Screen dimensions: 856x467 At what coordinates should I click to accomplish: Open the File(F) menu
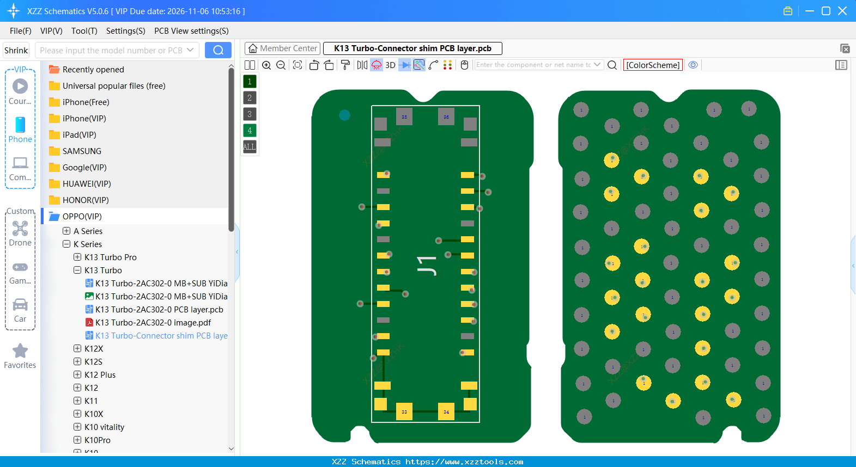(x=21, y=31)
